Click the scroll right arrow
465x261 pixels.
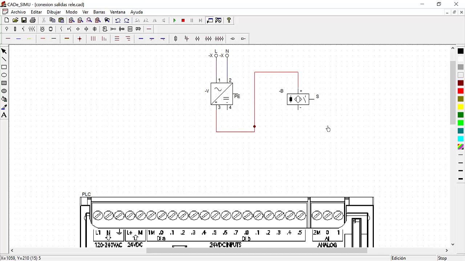(447, 250)
